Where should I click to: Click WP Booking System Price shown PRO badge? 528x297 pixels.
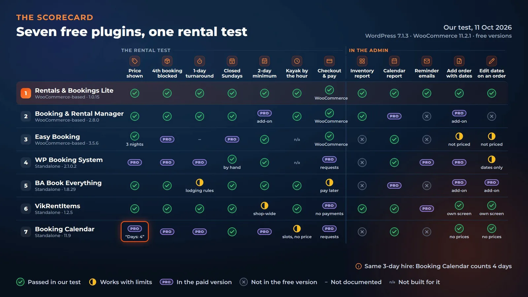tap(135, 162)
